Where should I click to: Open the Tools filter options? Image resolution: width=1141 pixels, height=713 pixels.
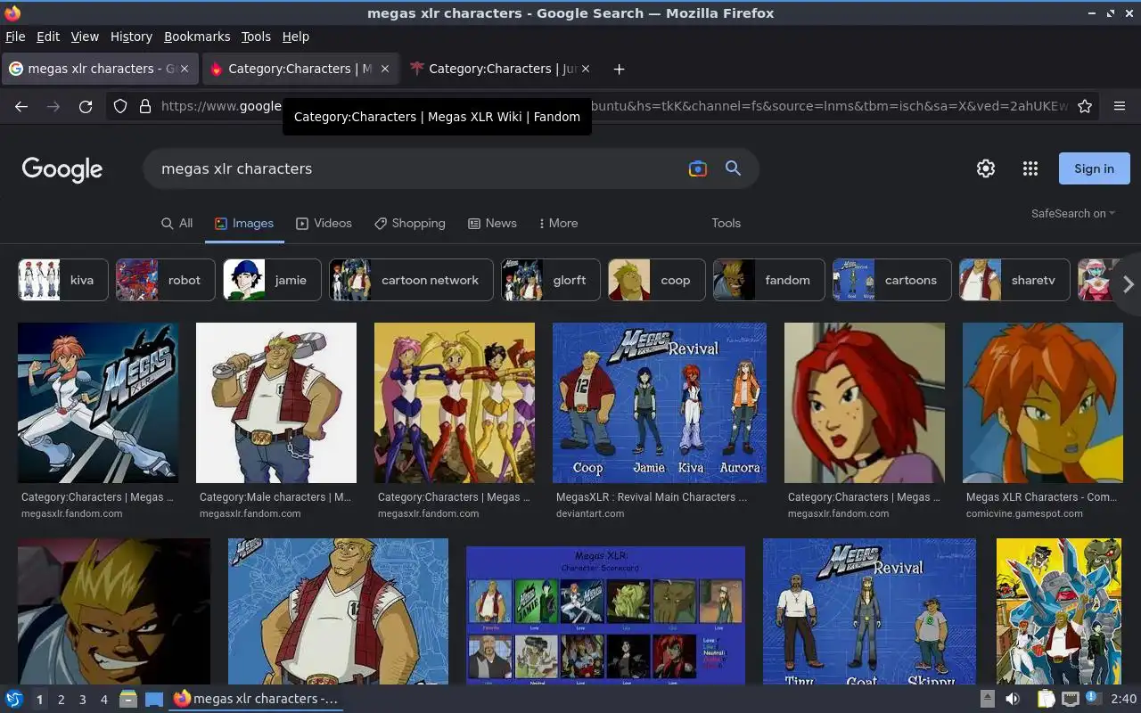tap(726, 223)
